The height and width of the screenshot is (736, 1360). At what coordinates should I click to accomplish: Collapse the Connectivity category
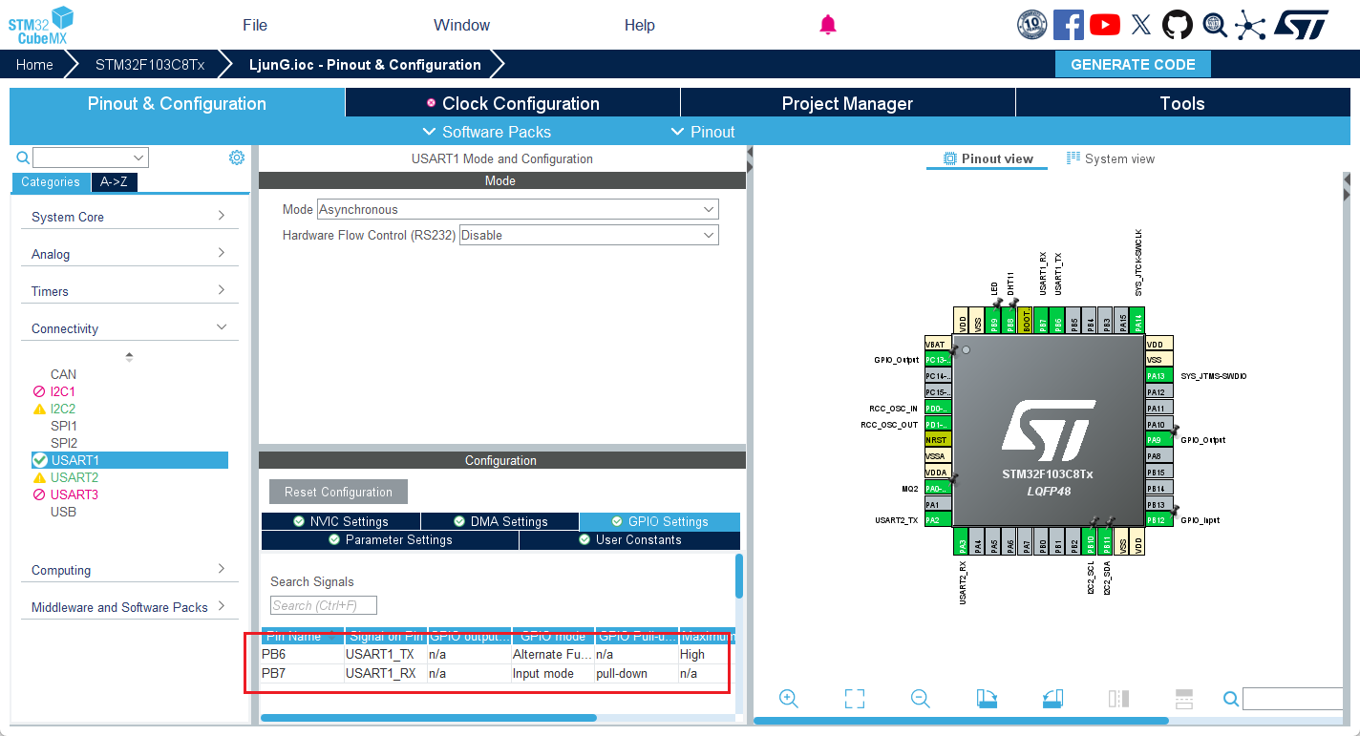point(130,328)
